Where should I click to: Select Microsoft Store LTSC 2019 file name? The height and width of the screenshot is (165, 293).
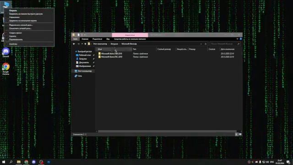click(x=112, y=57)
